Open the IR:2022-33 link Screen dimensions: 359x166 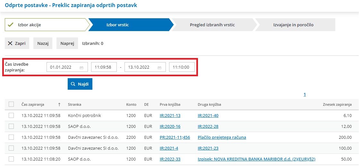(170, 159)
